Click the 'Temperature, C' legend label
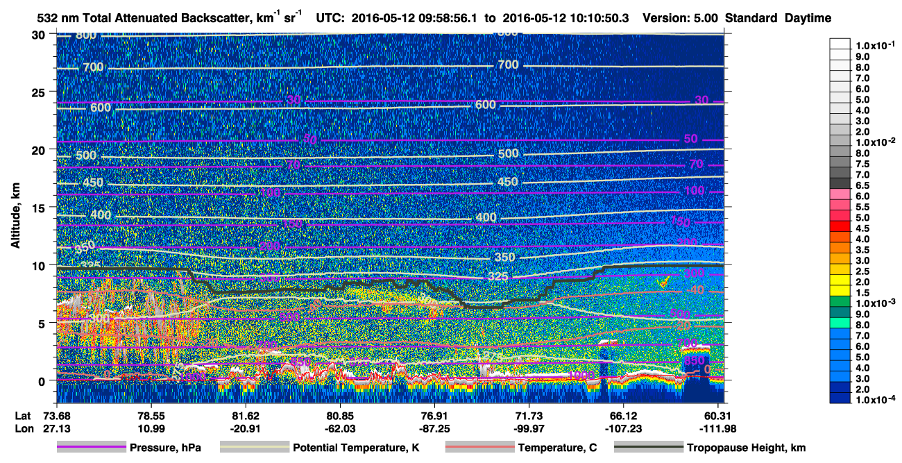 tap(557, 448)
